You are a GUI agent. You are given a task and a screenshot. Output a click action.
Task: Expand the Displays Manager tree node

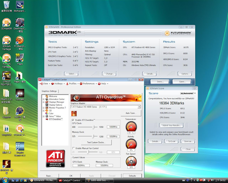coord(44,102)
